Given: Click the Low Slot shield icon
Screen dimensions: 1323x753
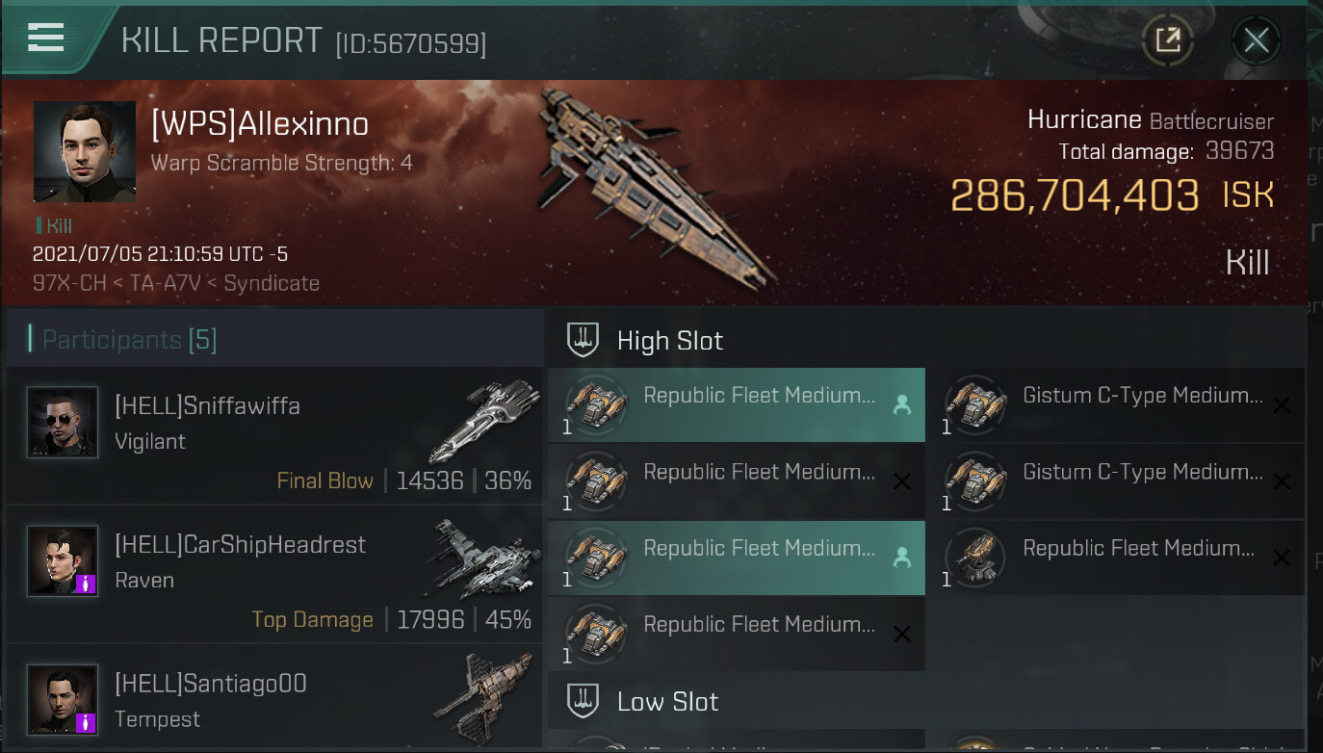Looking at the screenshot, I should pyautogui.click(x=583, y=701).
